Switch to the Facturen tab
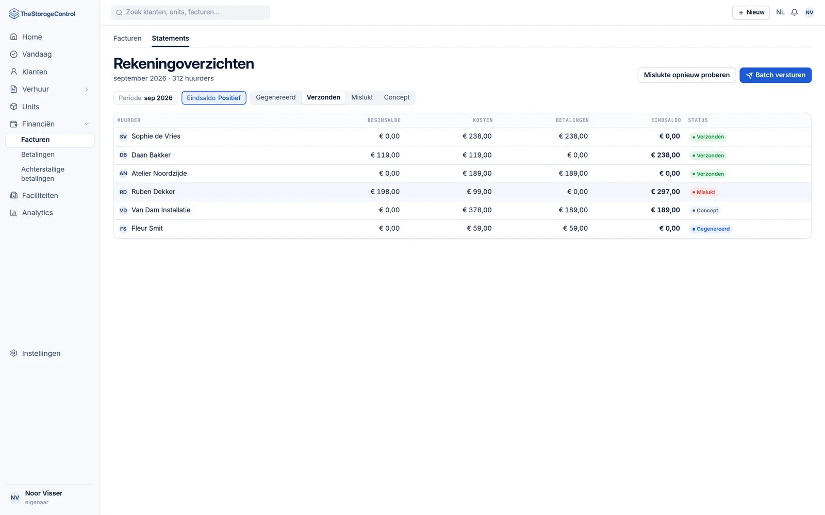 [x=127, y=38]
